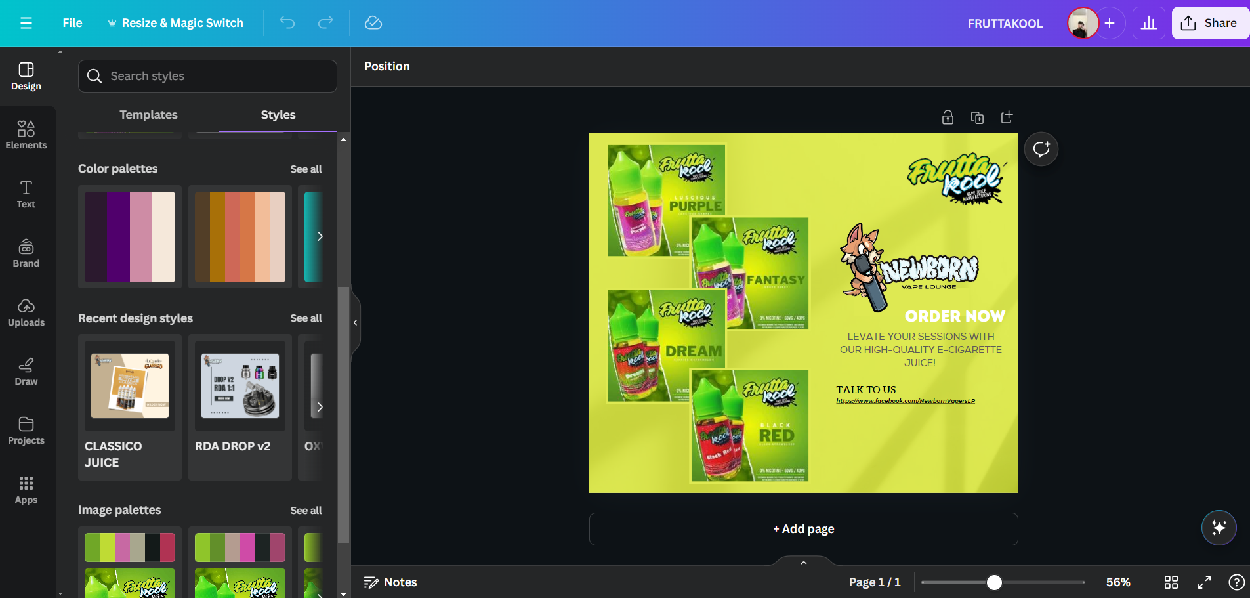
Task: Lock the page with padlock icon
Action: click(948, 117)
